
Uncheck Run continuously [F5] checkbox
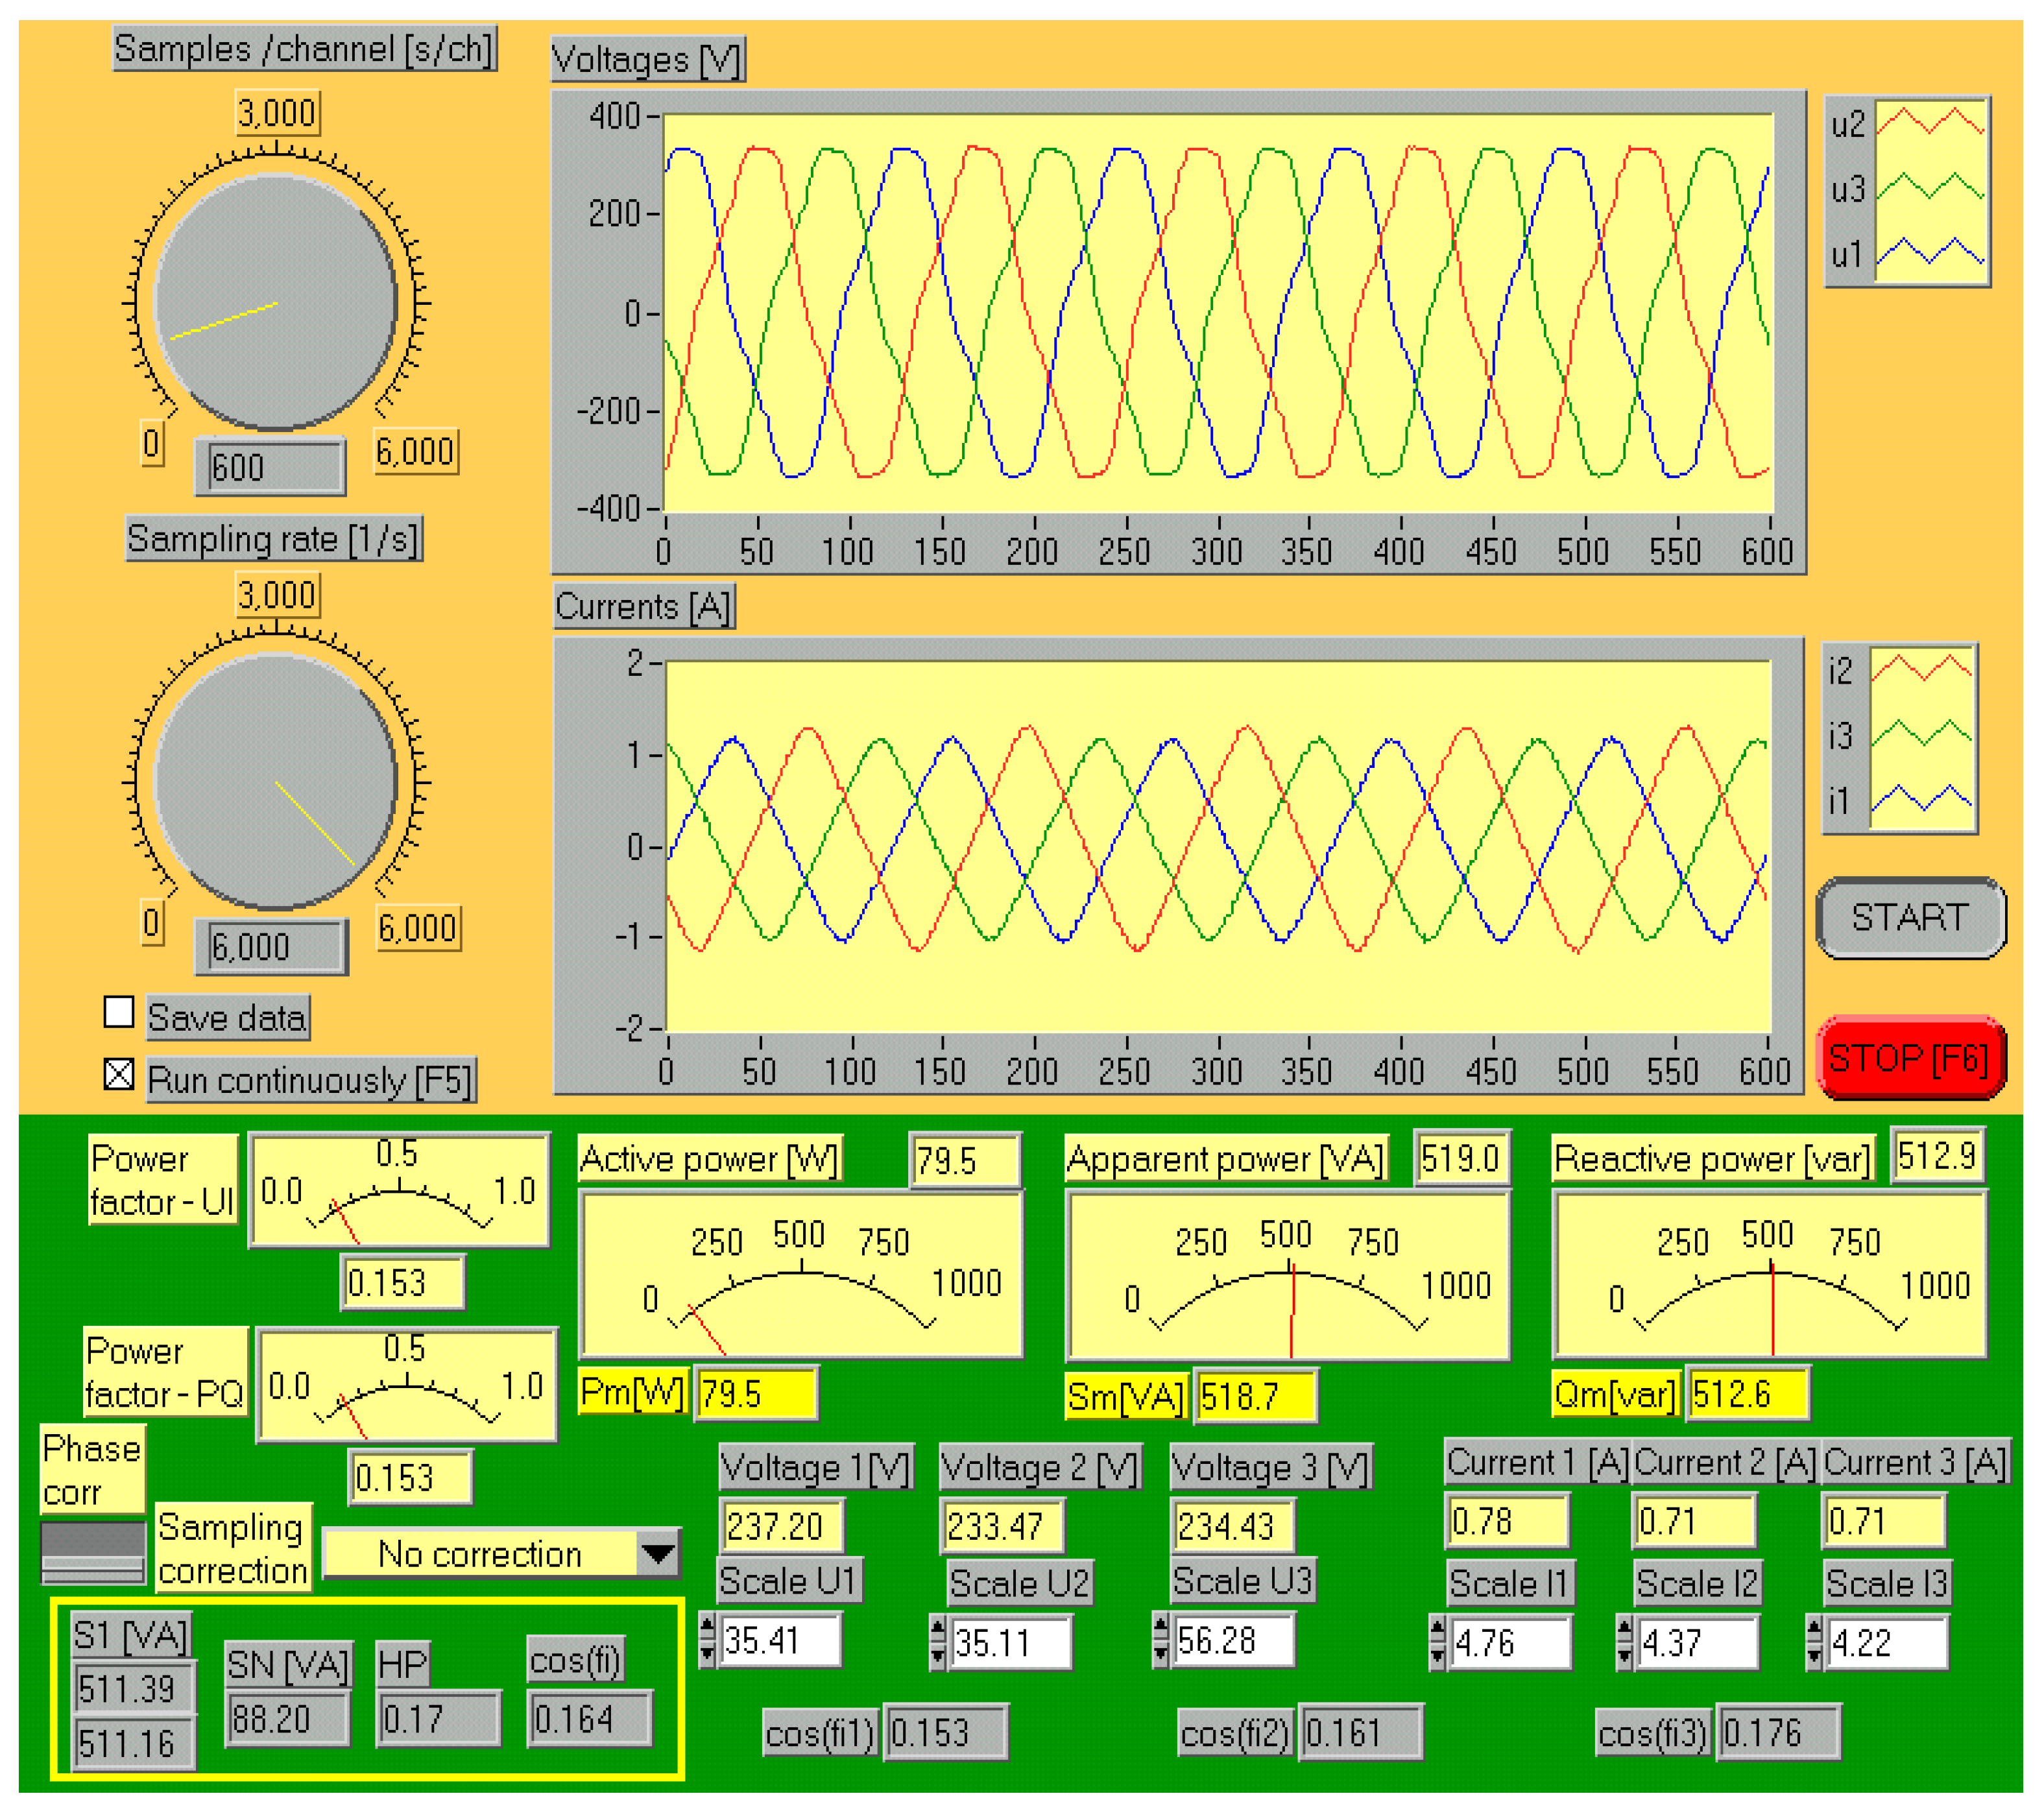(x=119, y=1074)
